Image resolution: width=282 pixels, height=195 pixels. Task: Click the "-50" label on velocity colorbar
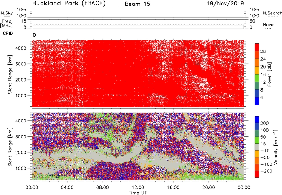pos(265,157)
